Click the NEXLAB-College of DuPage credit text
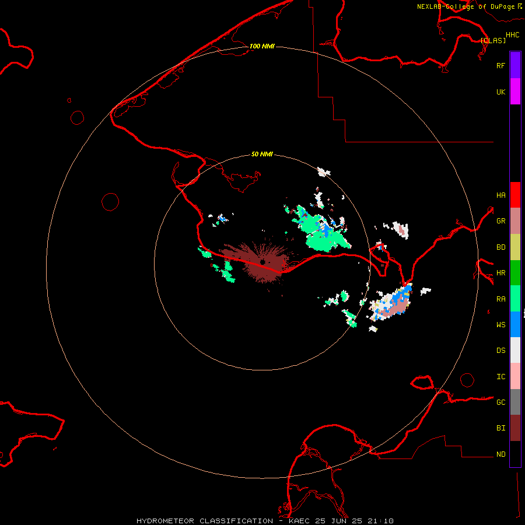 pyautogui.click(x=466, y=6)
